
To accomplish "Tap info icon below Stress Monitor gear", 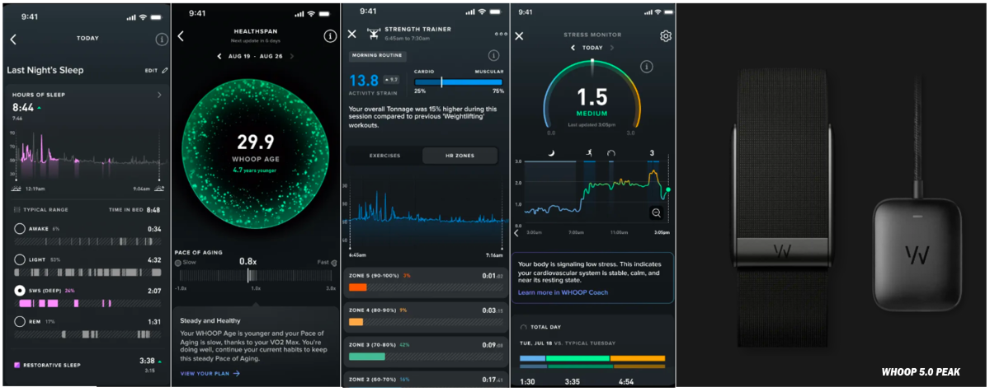I will point(648,67).
